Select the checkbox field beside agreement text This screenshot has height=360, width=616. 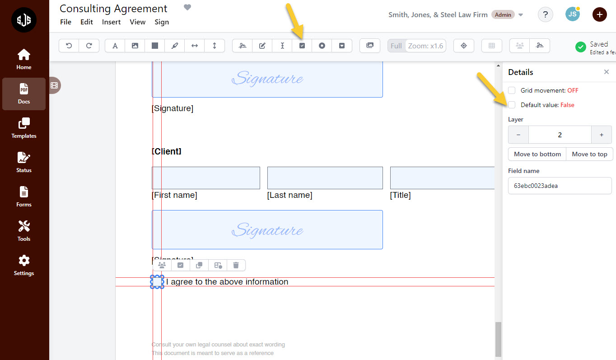tap(157, 282)
